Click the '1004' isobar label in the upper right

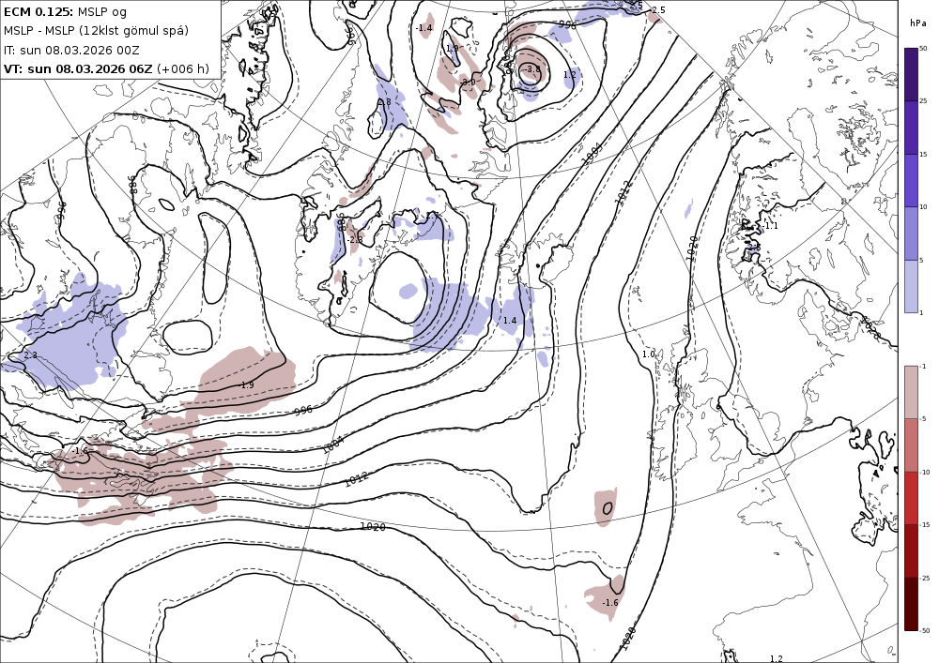coord(592,153)
